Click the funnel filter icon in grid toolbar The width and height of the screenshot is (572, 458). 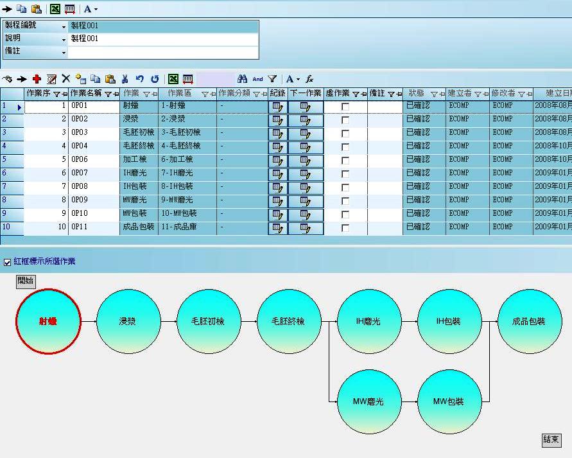point(272,79)
